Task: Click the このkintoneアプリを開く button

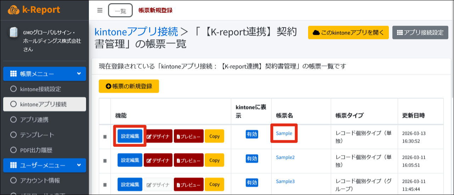Action: [348, 32]
